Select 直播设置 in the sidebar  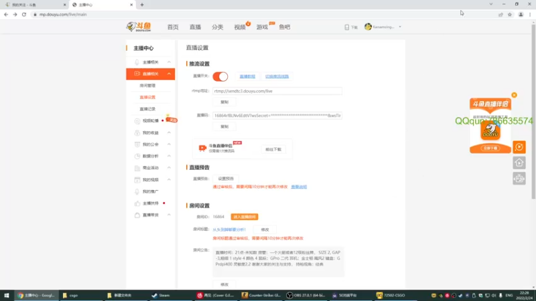pos(147,97)
